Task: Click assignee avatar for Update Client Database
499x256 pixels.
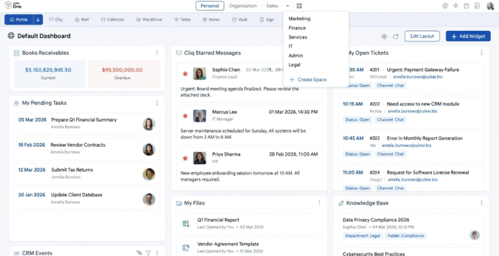Action: [149, 199]
